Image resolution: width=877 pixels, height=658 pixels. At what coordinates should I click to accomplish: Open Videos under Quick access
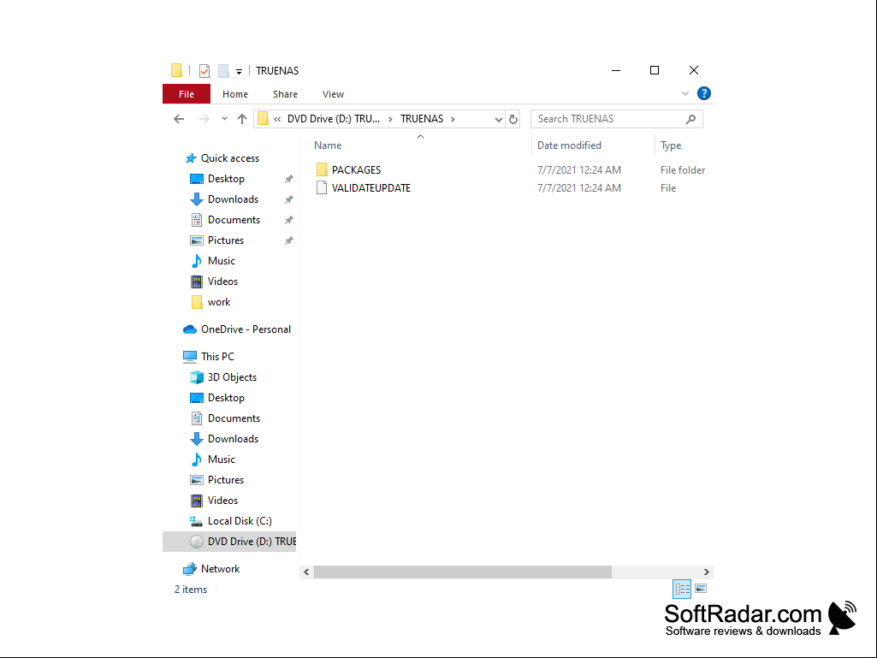tap(222, 281)
